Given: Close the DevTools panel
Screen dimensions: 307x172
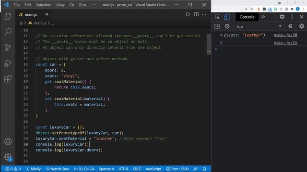Looking at the screenshot, I should click(302, 17).
